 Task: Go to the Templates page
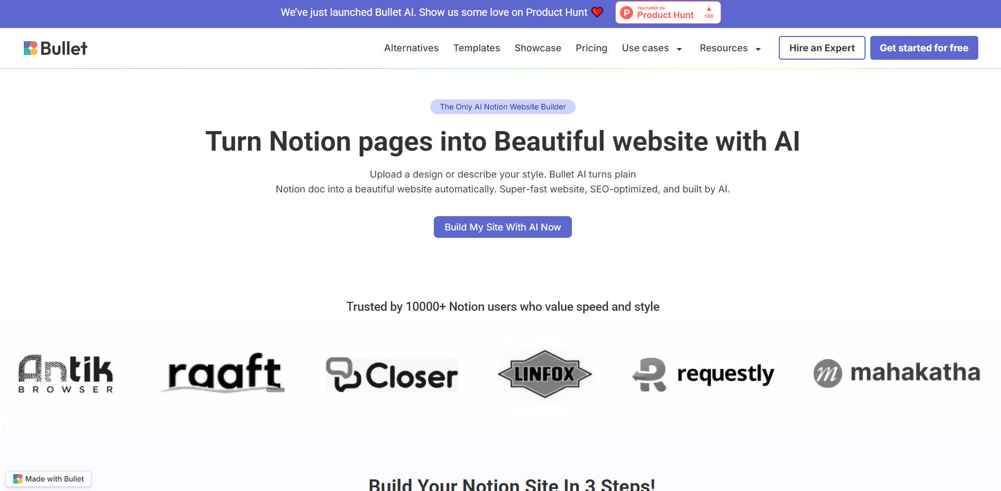click(476, 48)
